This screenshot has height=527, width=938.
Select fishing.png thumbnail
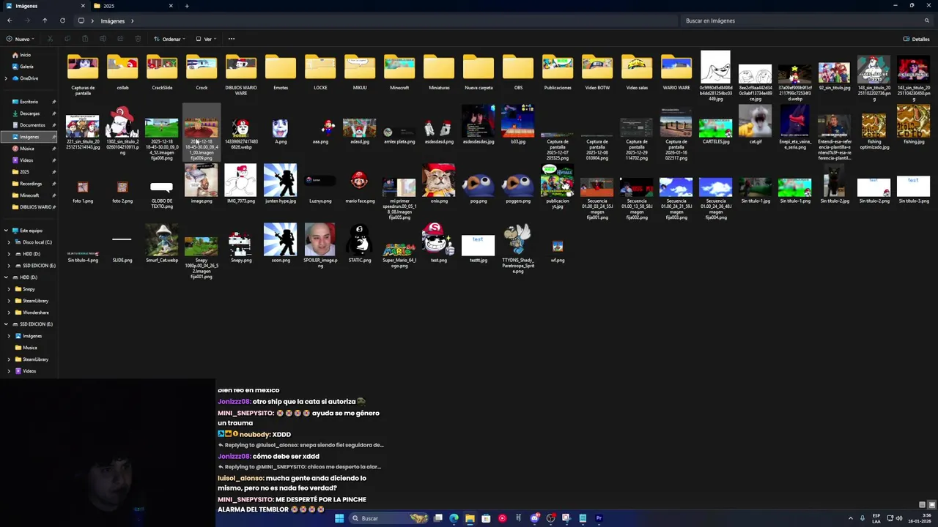tap(914, 124)
